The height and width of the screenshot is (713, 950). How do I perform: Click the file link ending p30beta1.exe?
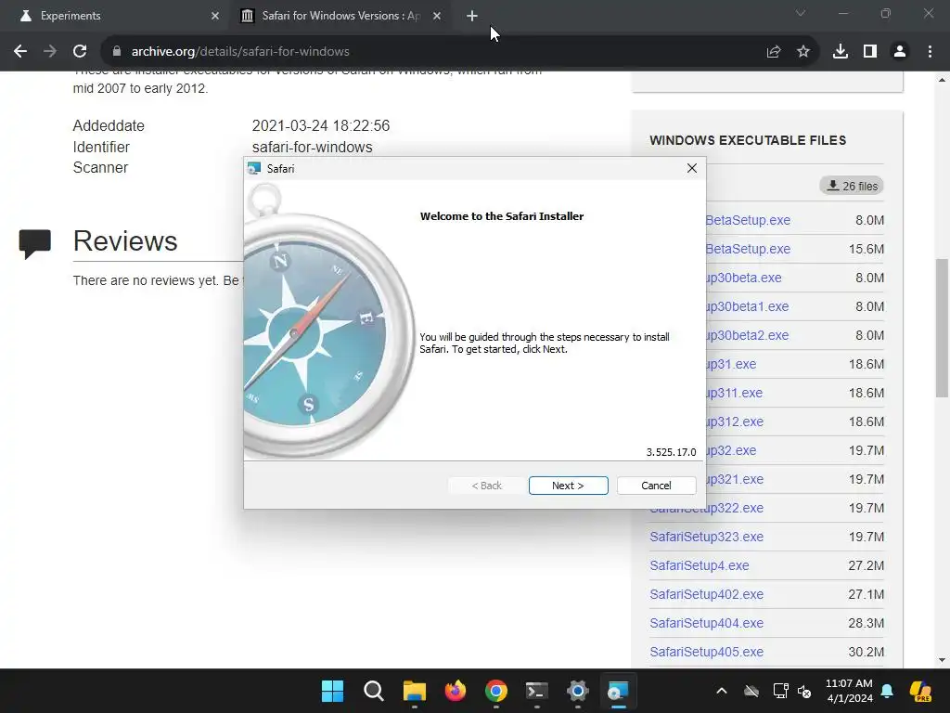pyautogui.click(x=748, y=306)
